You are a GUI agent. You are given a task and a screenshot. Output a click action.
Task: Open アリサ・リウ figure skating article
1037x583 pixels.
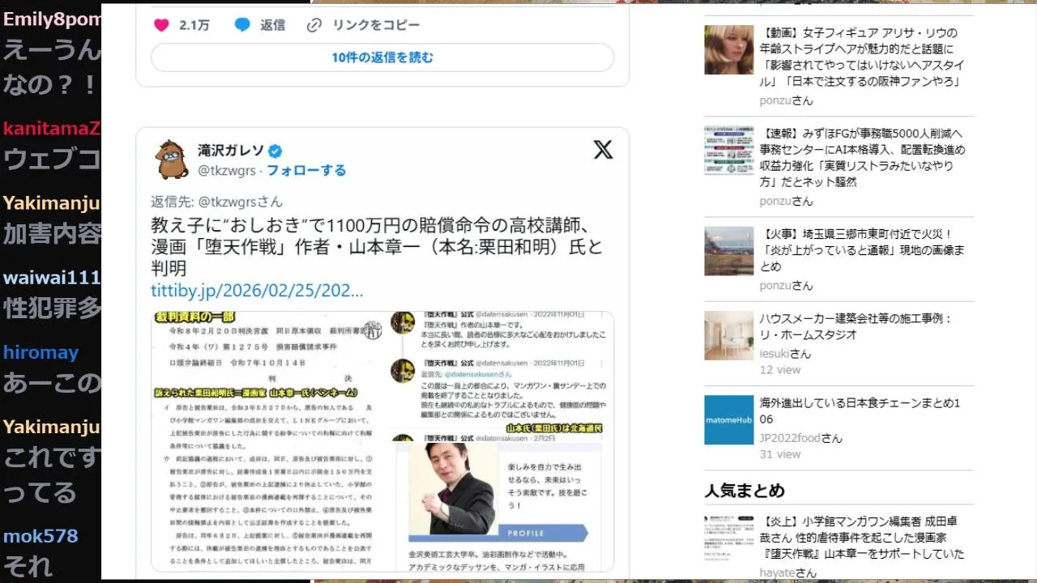(x=862, y=57)
